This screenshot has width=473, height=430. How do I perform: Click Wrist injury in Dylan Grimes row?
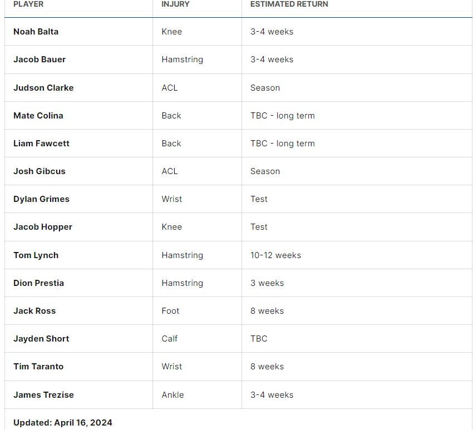[171, 199]
